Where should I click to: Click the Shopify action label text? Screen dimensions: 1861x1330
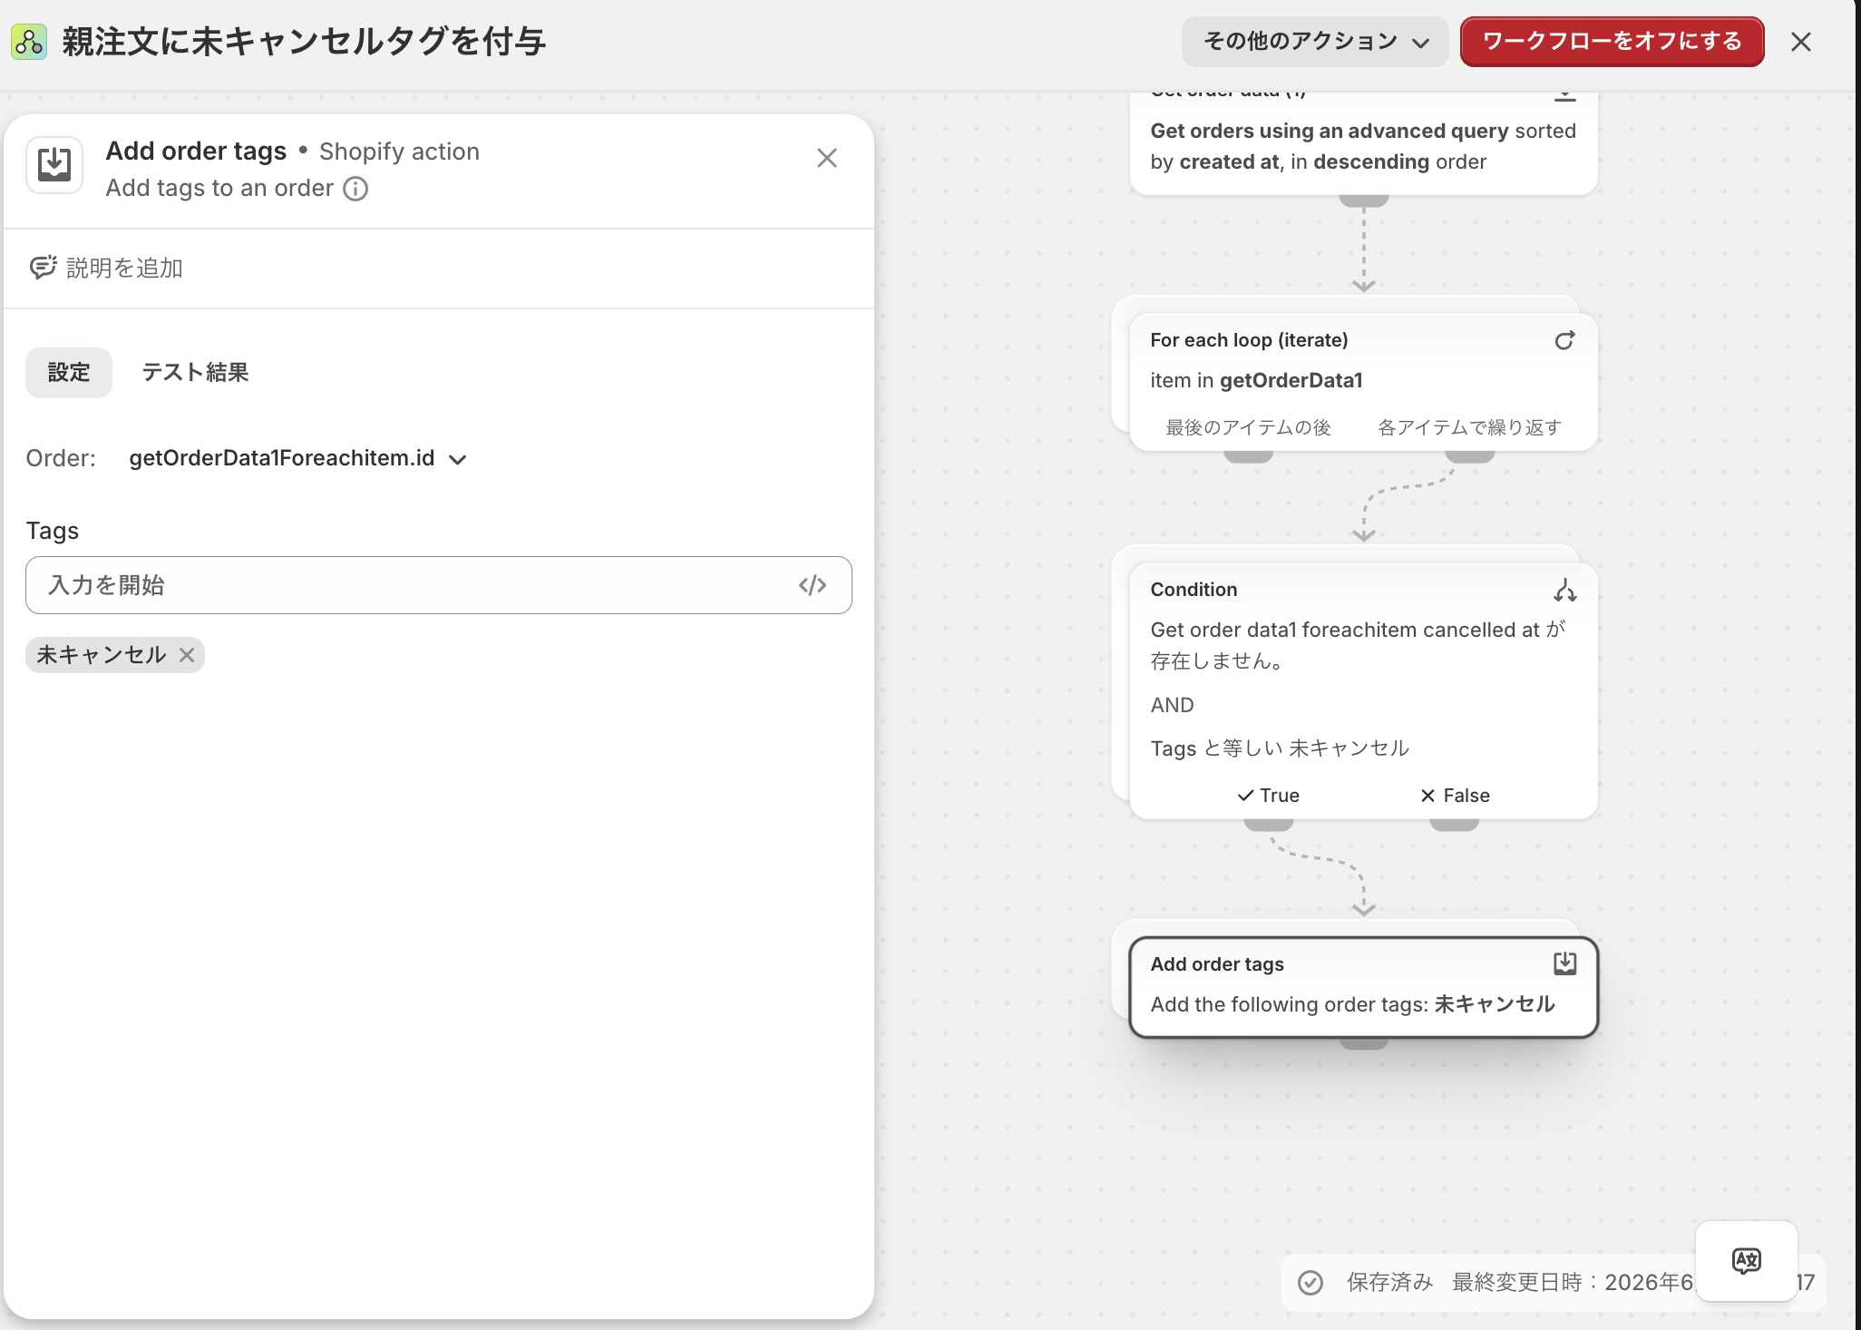pyautogui.click(x=399, y=152)
